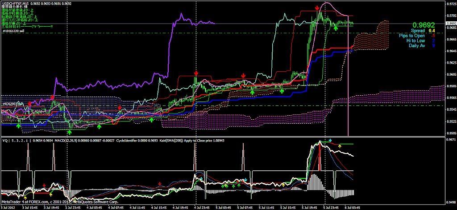
Task: Click the leftmost green up arrow on the main chart
Action: (18, 126)
